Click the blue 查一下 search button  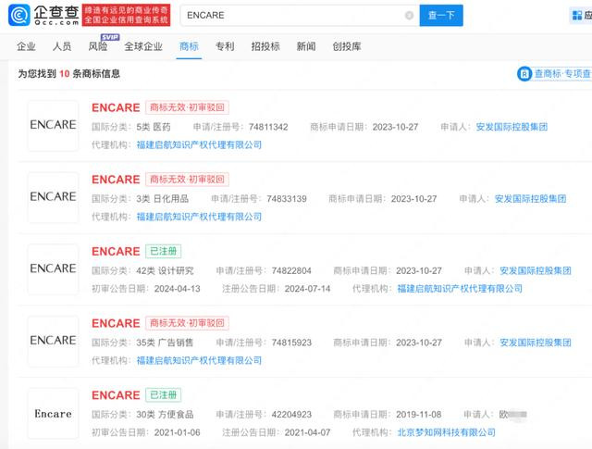tap(441, 16)
